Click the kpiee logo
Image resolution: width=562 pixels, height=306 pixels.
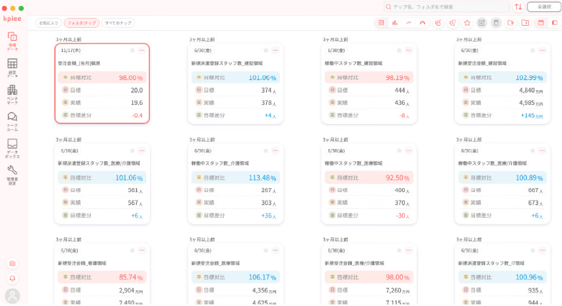[12, 18]
